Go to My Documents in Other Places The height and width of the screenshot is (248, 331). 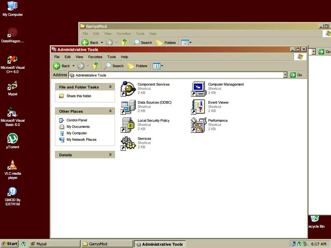tap(78, 127)
